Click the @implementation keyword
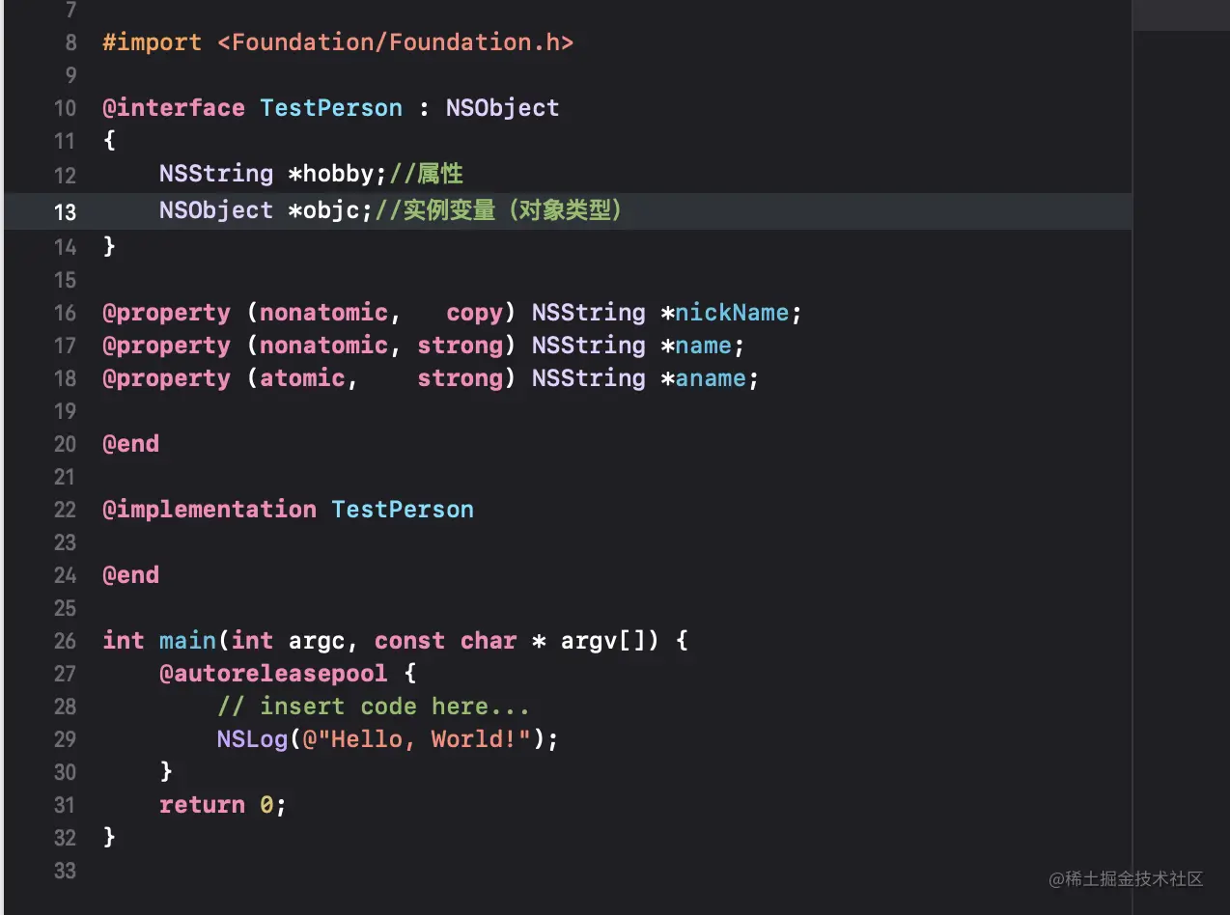 click(210, 510)
